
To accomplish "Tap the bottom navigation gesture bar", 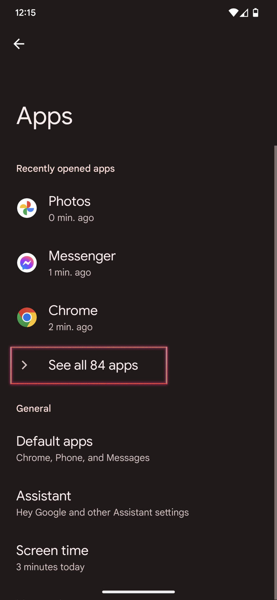I will pyautogui.click(x=138, y=592).
